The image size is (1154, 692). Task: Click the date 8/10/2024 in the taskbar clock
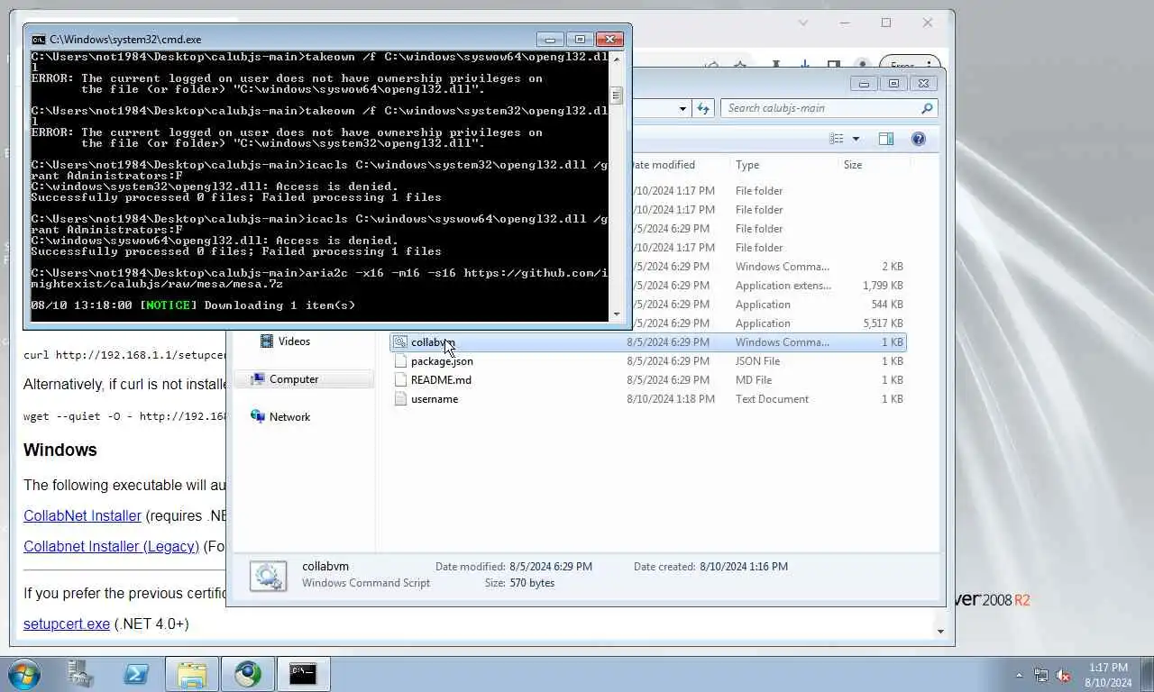pos(1108,683)
